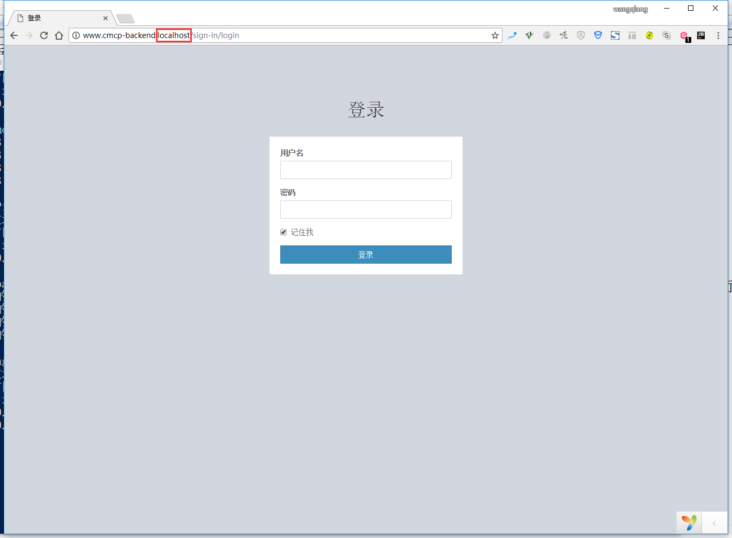Toggle the 记住我 remember-me checkbox

283,232
